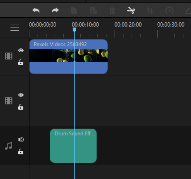Click the Redo arrow icon
191x179 pixels.
(55, 10)
